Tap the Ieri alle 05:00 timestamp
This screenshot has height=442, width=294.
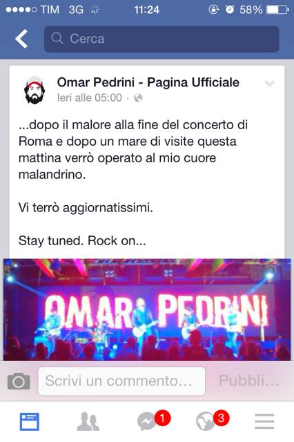coord(90,98)
